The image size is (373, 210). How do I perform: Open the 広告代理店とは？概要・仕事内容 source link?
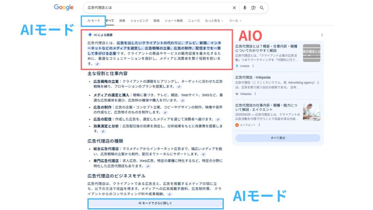(266, 48)
